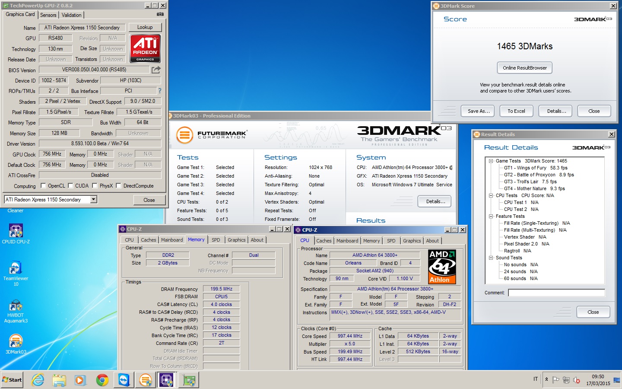622x389 pixels.
Task: Collapse the Sound Tests tree node
Action: [491, 258]
